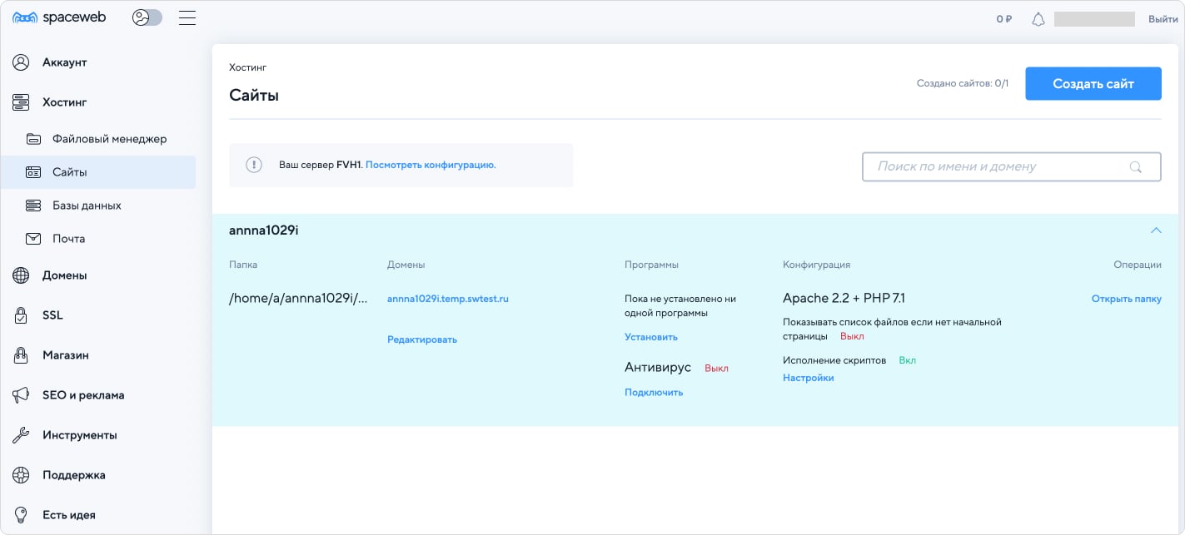The image size is (1185, 535).
Task: Open the SEO и реклама megaphone icon
Action: pos(20,394)
